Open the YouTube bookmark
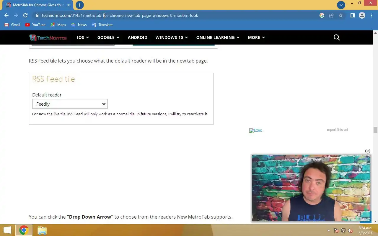This screenshot has height=236, width=378. coord(35,25)
